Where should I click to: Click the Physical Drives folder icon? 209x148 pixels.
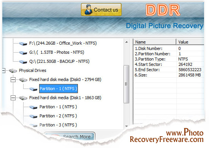click(13, 71)
